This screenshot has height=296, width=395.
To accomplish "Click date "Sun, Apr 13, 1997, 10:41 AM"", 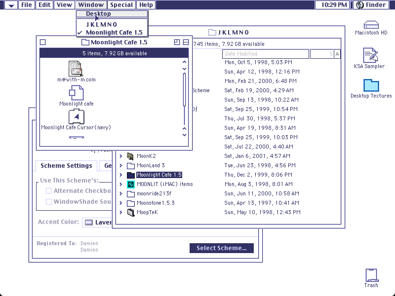I will click(x=262, y=203).
